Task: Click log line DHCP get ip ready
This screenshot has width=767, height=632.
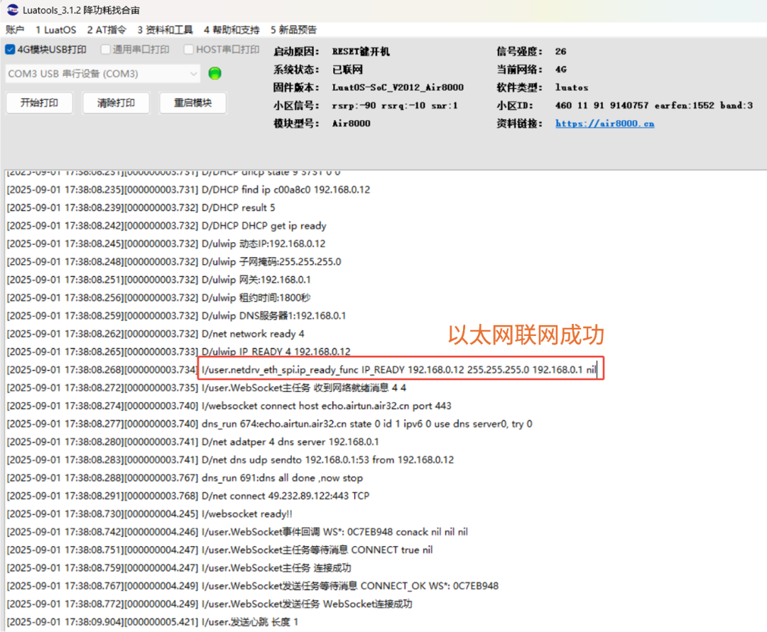Action: pos(166,226)
